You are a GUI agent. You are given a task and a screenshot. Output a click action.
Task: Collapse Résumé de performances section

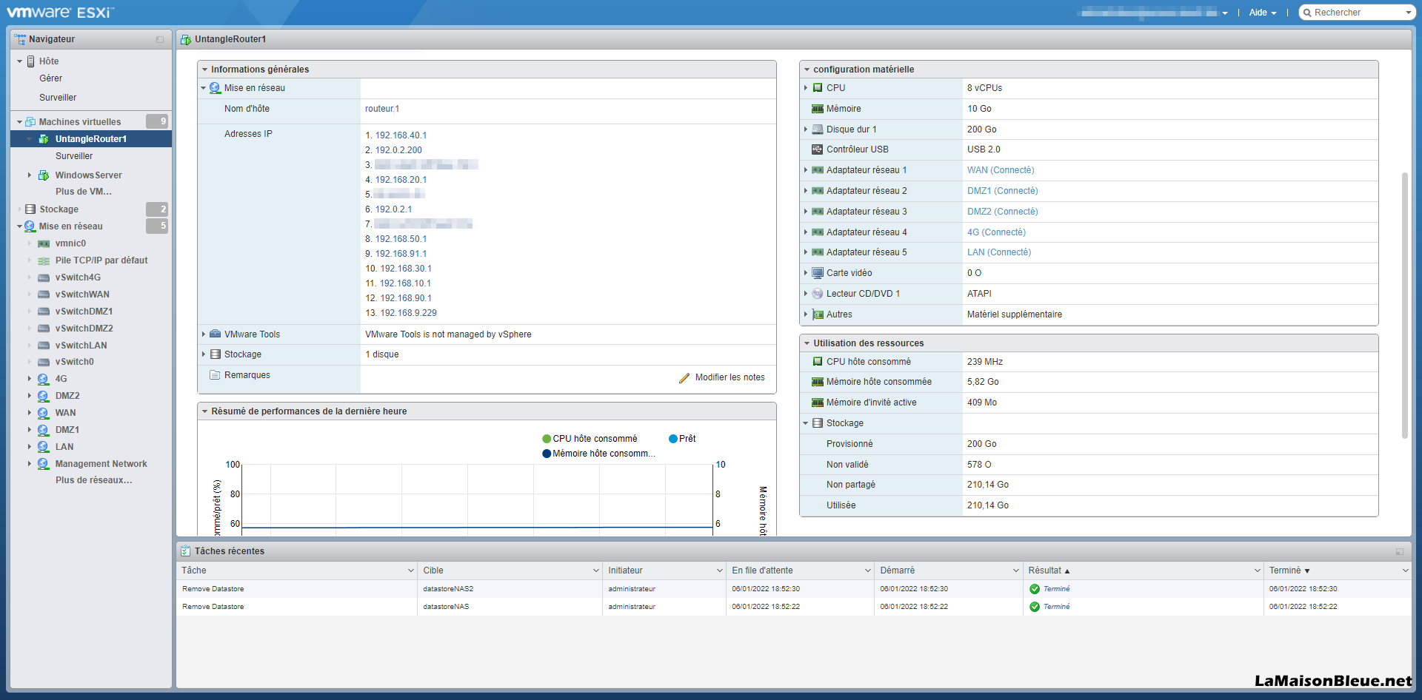[x=204, y=411]
